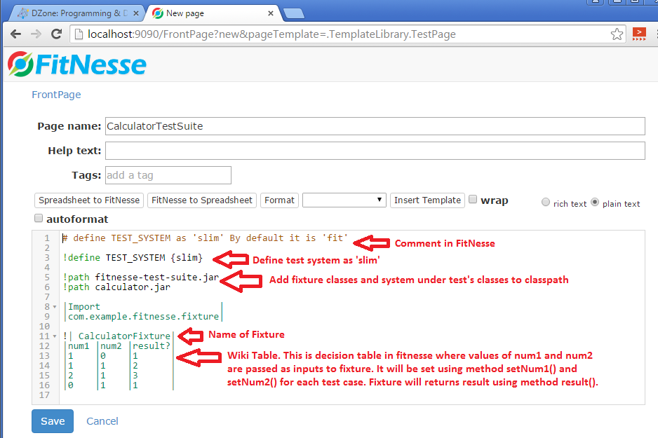Viewport: 658px width, 438px height.
Task: Click the FitNesse logo
Action: 76,64
